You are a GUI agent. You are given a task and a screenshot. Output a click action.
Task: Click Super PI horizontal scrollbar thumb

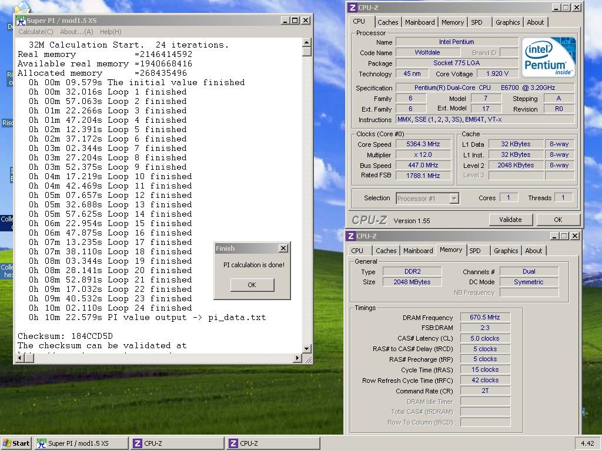click(x=29, y=358)
